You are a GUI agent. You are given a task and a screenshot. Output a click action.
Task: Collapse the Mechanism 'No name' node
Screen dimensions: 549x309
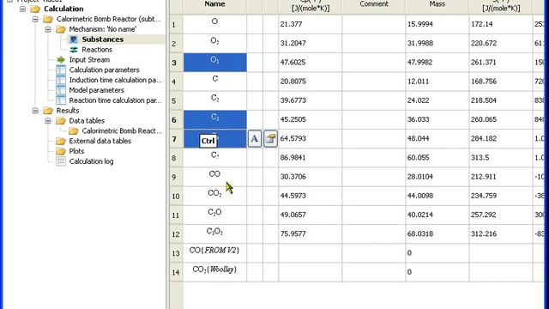(48, 29)
